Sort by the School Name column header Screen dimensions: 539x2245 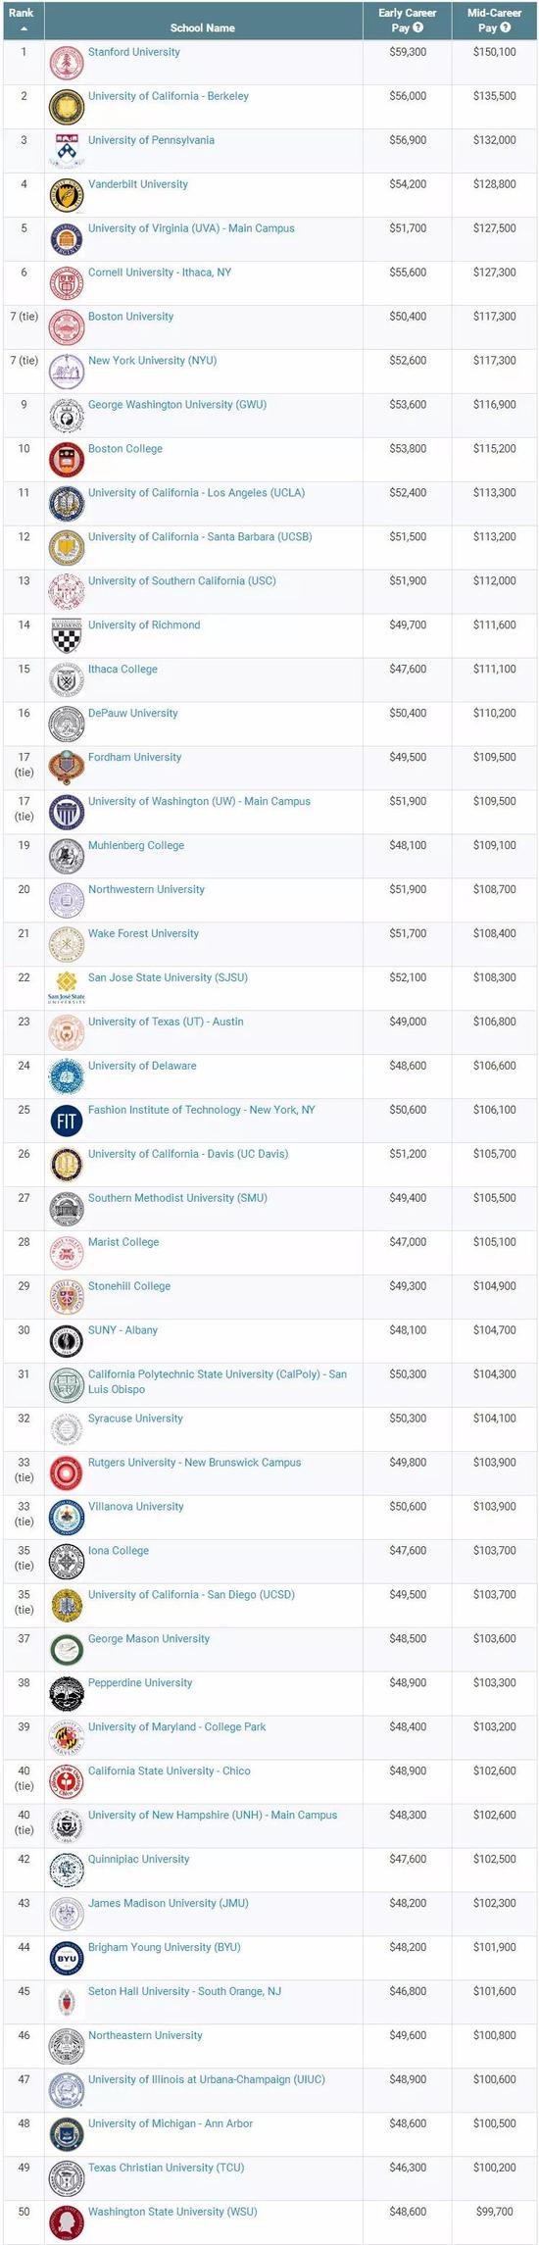tap(203, 27)
